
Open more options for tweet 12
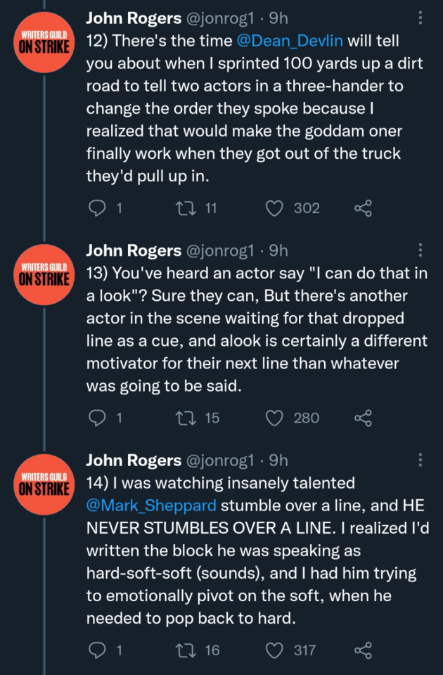420,18
